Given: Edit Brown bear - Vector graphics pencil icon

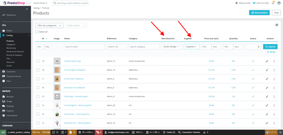Looking at the screenshot, I should coord(267,114).
